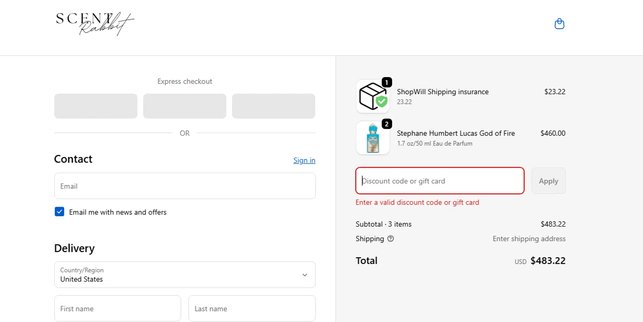Click the $23.22 insurance price
643x322 pixels.
(555, 92)
